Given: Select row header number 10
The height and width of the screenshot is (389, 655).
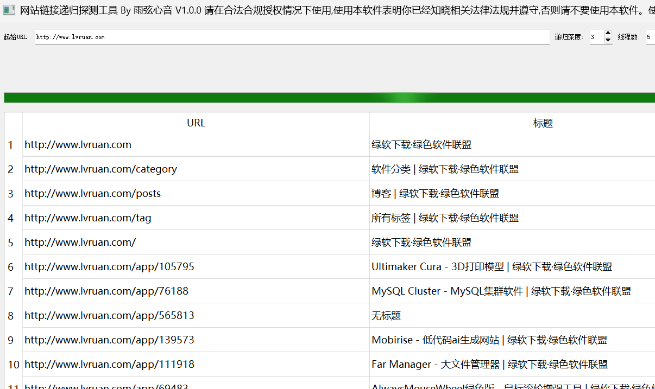Looking at the screenshot, I should (13, 365).
